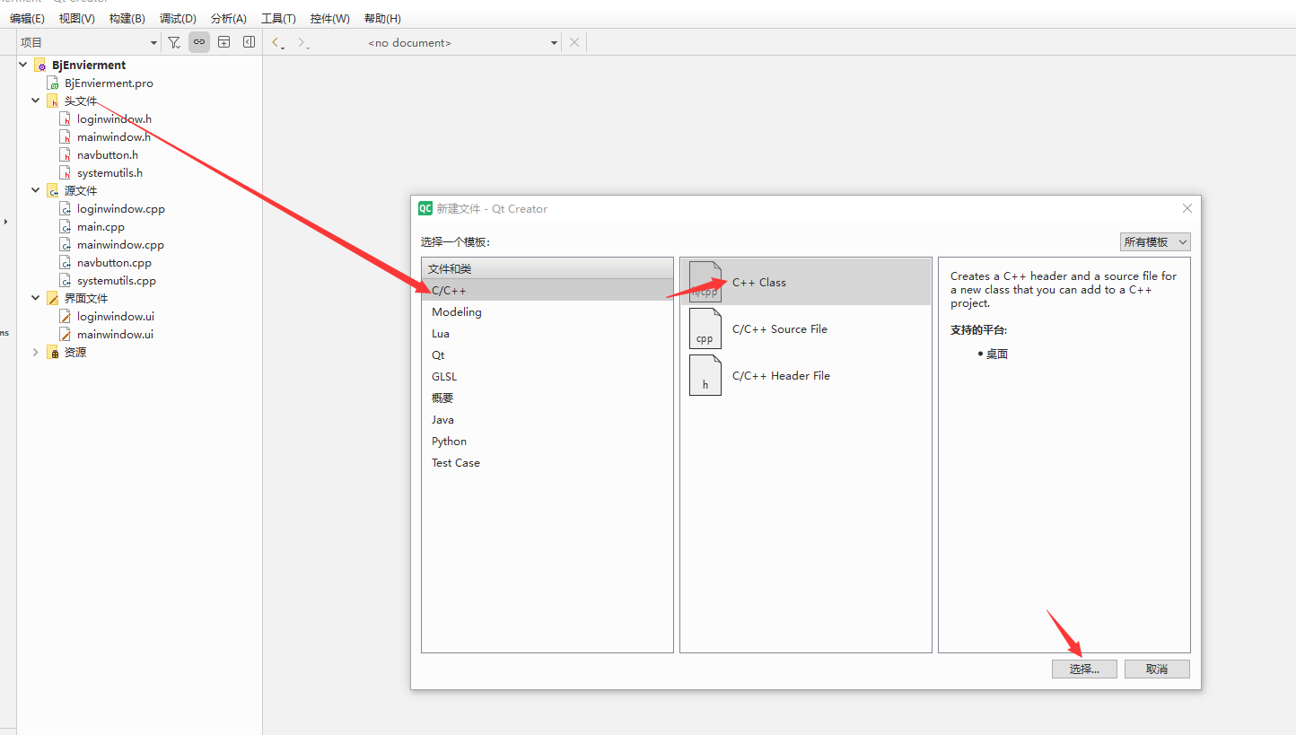The image size is (1296, 735).
Task: Collapse the 界面文件 folder
Action: pos(36,298)
